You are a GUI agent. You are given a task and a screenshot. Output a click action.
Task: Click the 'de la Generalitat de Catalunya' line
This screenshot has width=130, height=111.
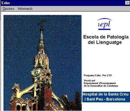tap(101, 86)
